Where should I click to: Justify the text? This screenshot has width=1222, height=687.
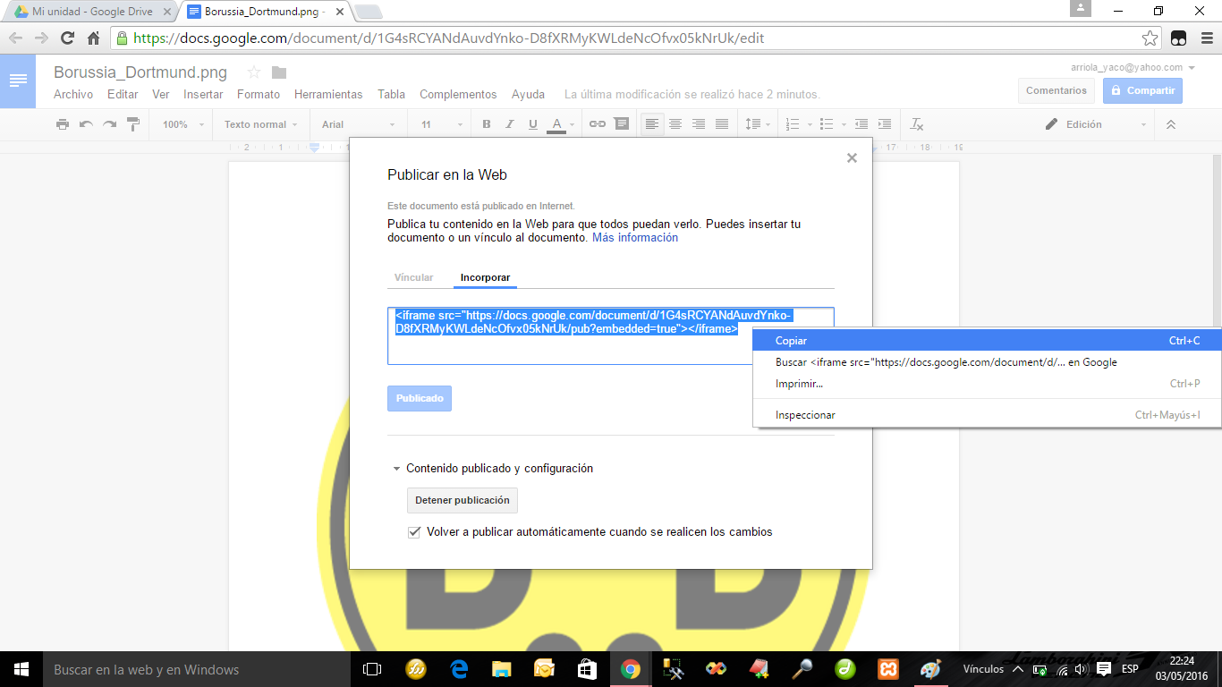coord(722,124)
